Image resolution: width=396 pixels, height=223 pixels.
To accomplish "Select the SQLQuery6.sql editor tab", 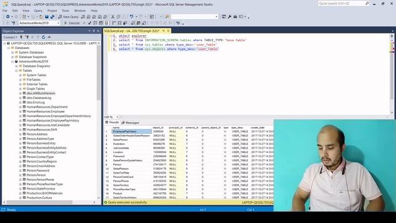I will pos(132,31).
